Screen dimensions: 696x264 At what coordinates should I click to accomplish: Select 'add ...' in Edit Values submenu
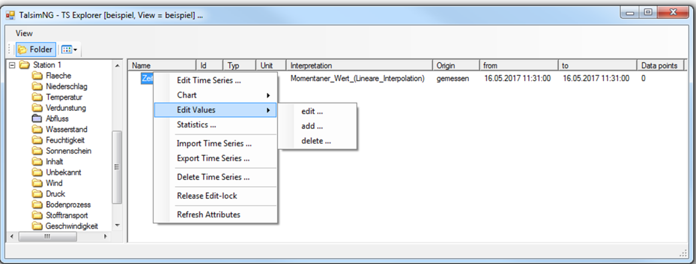(312, 126)
